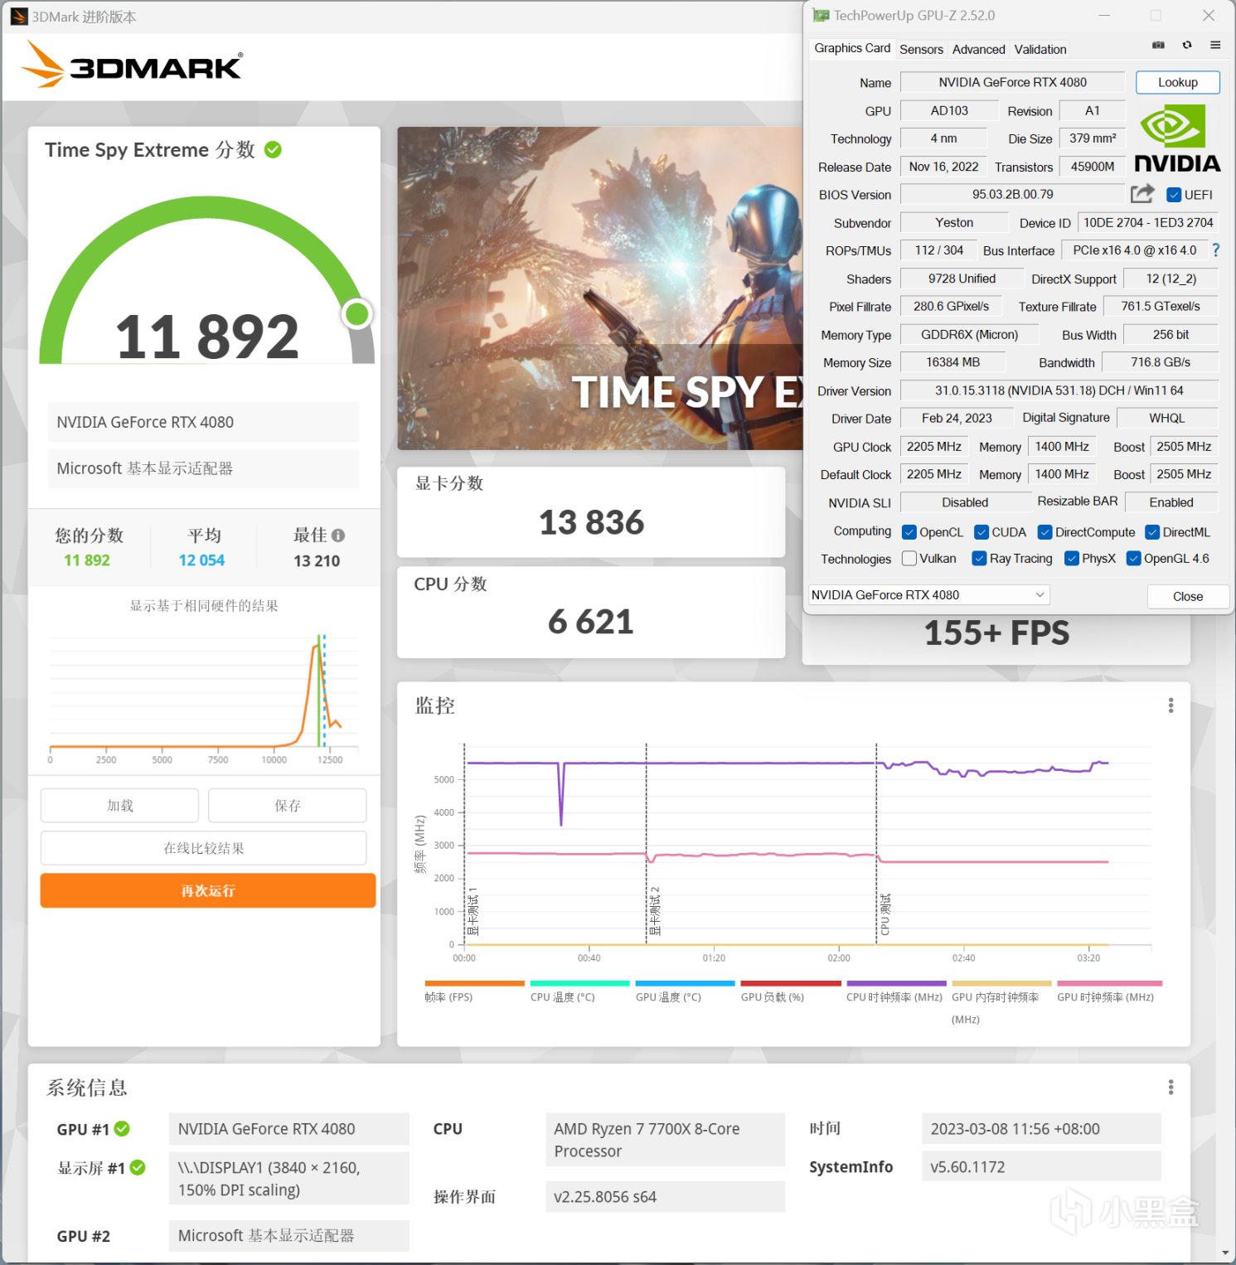Screen dimensions: 1236x1265
Task: Click the 加载 button
Action: pos(119,805)
